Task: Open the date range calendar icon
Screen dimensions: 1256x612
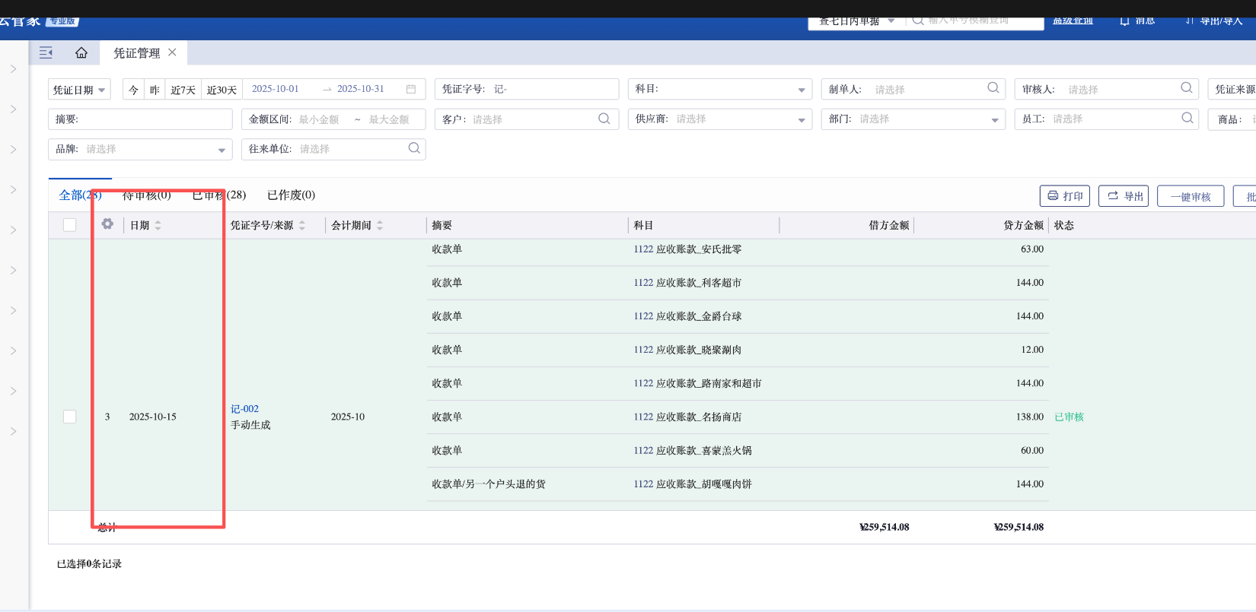Action: tap(411, 89)
